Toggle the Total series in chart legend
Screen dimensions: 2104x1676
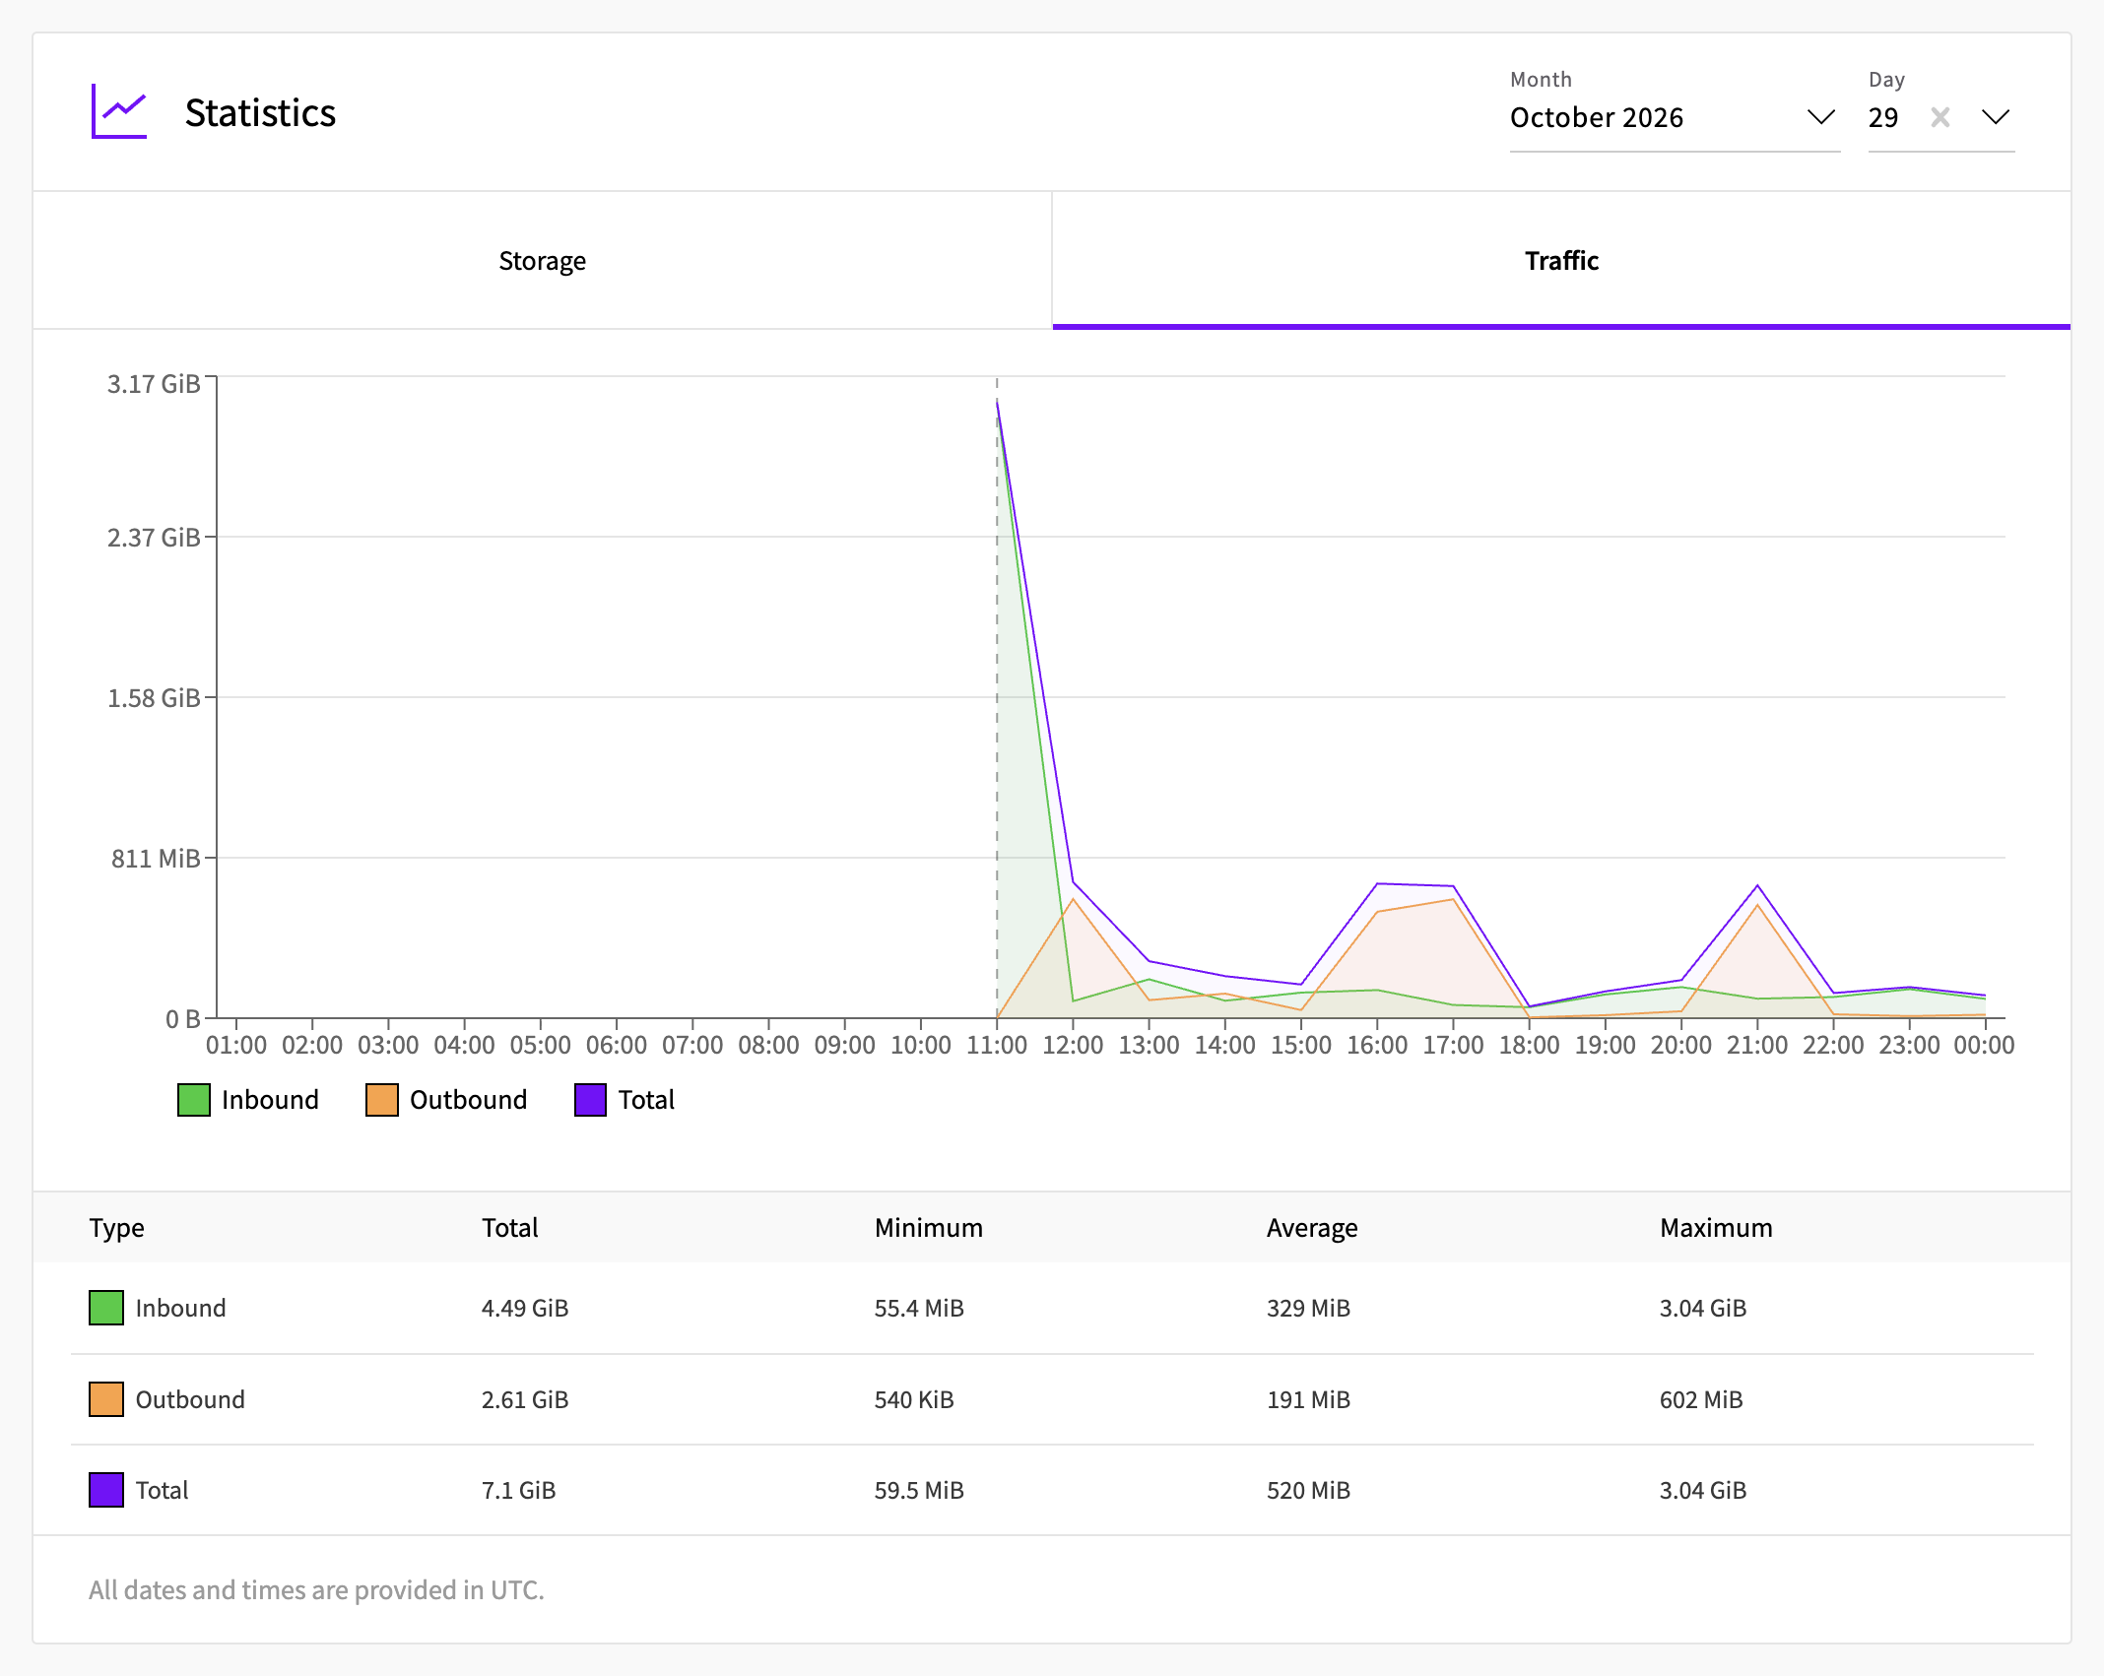tap(625, 1100)
